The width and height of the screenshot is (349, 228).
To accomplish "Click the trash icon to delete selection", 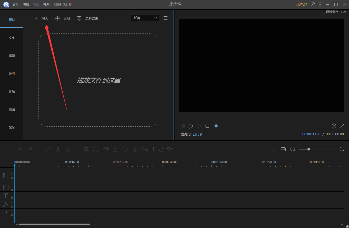I will coord(68,149).
